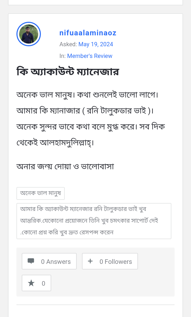Click the Asked: label

coord(68,44)
